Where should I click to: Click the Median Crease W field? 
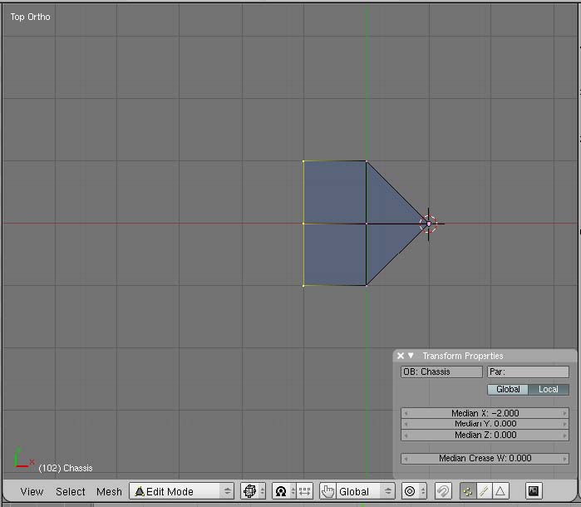(x=485, y=458)
